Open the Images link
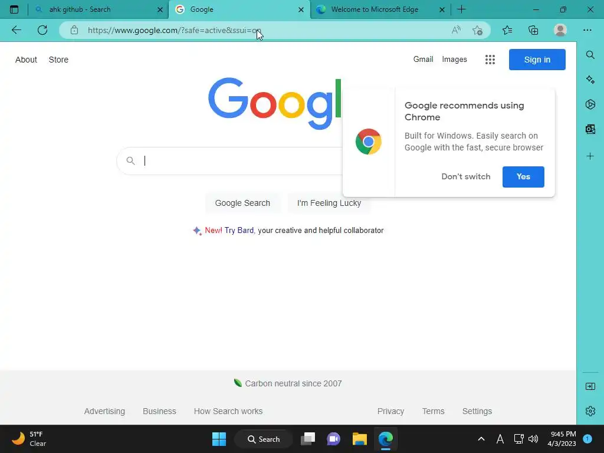Viewport: 604px width, 453px height. (454, 60)
